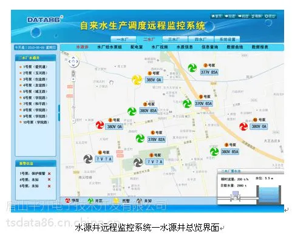Pan map left with navigation arrow
This screenshot has width=292, height=235.
pos(70,61)
